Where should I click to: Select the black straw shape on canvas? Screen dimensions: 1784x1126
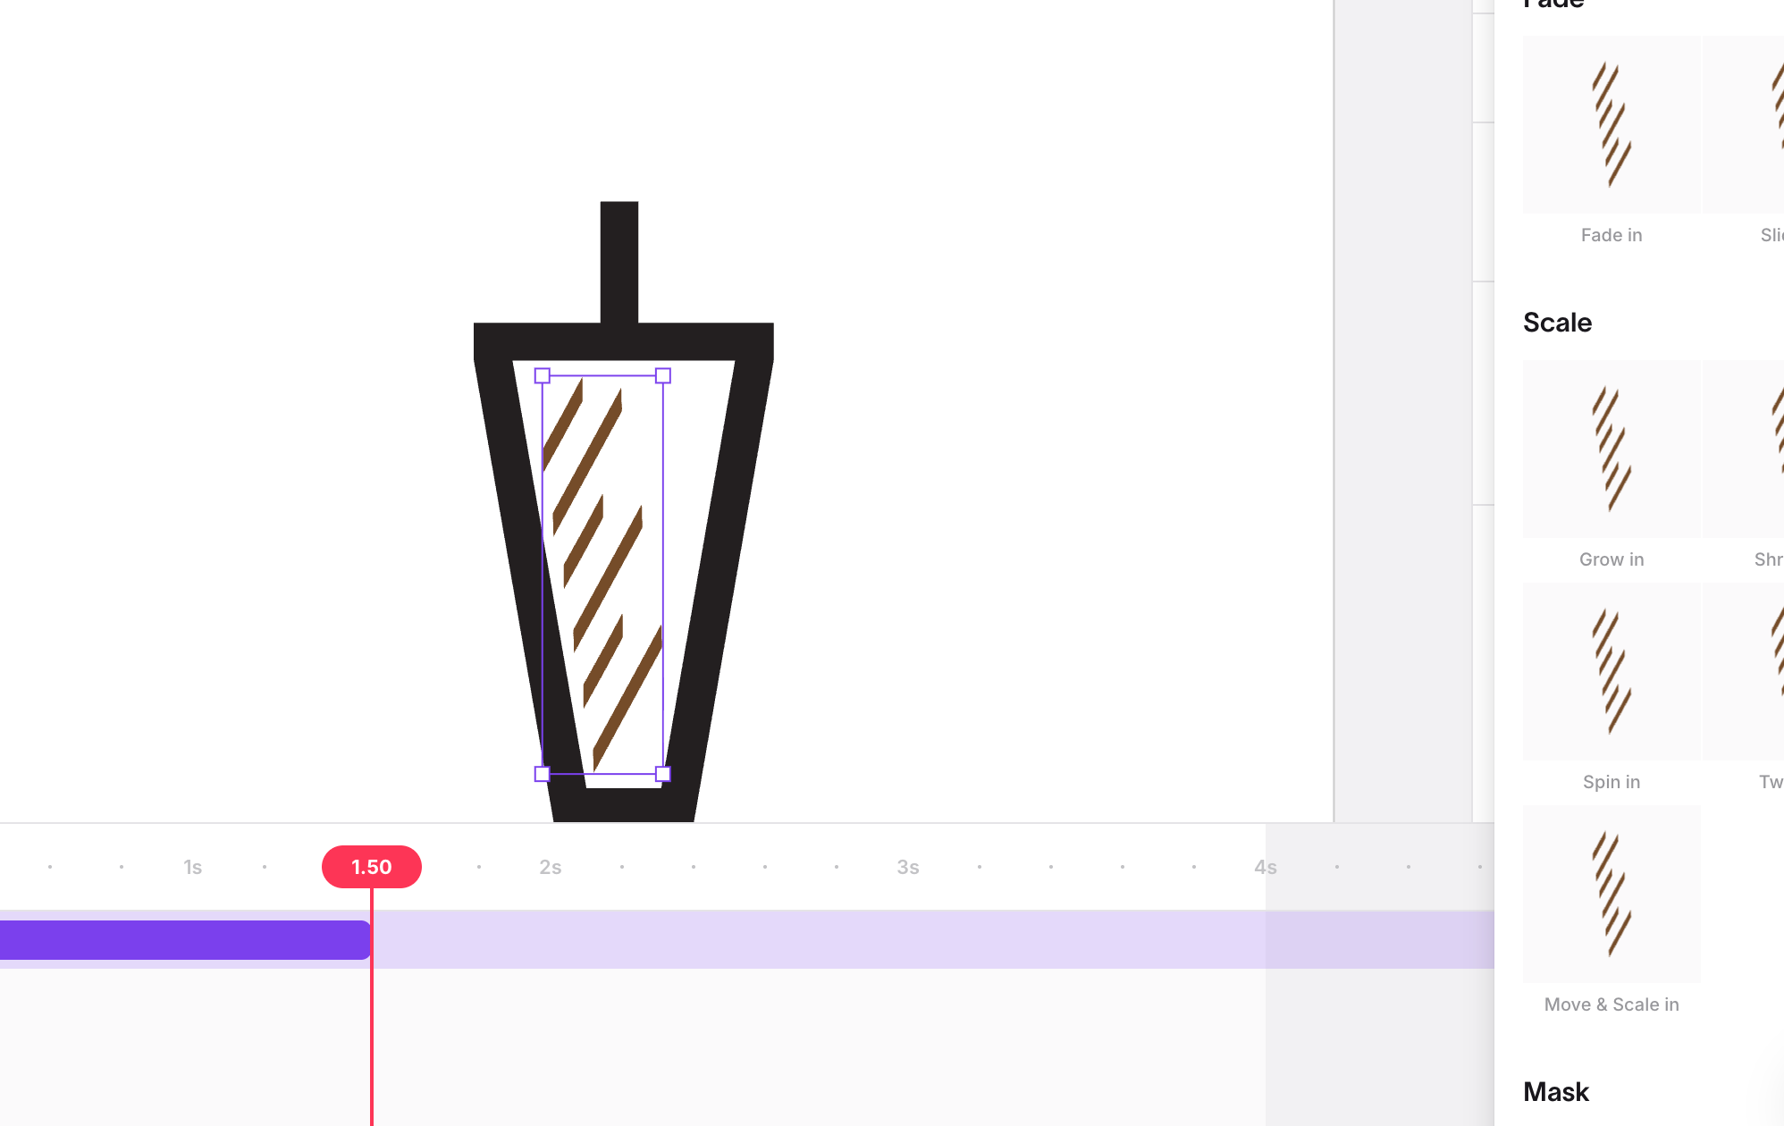pos(619,261)
